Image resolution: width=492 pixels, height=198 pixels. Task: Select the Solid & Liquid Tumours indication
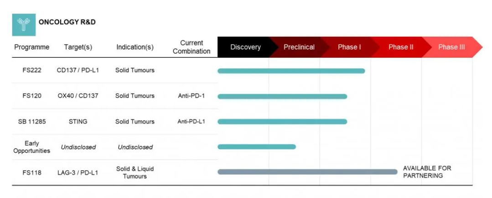[135, 173]
